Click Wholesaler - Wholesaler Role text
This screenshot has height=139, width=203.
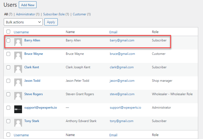pos(172,94)
